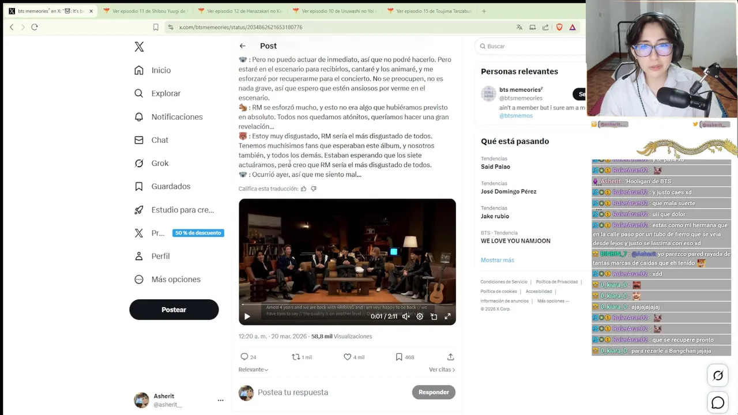Click browser forward arrow
The width and height of the screenshot is (738, 415).
(23, 27)
